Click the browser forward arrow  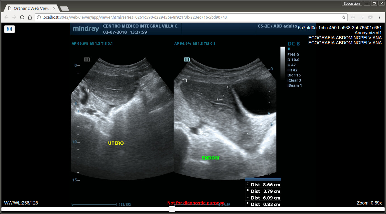(14, 17)
